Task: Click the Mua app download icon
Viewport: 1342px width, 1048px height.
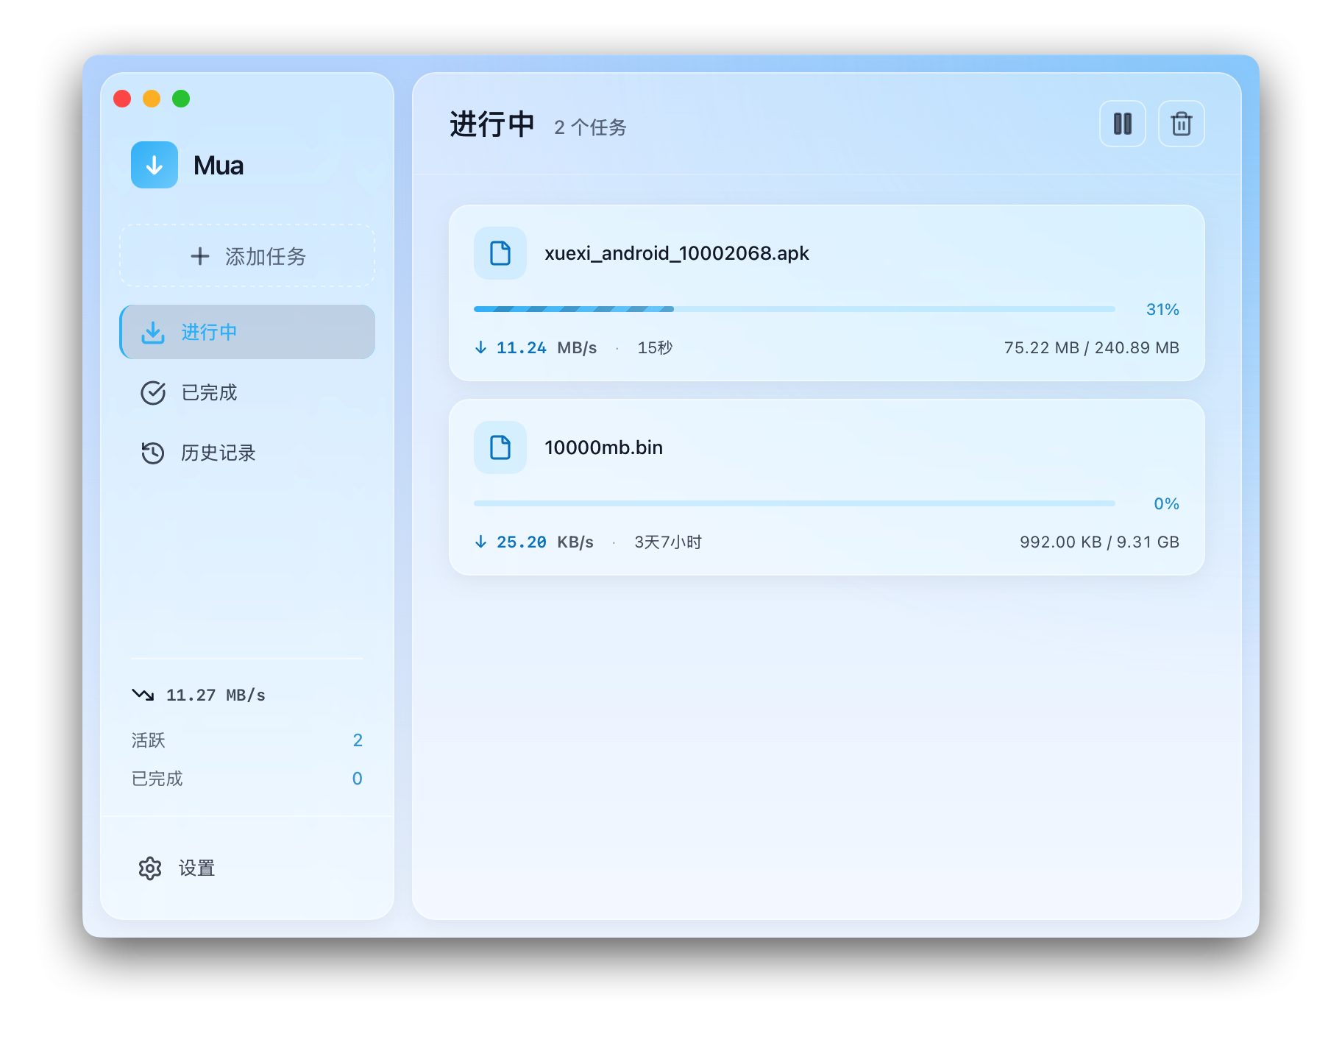Action: point(155,165)
